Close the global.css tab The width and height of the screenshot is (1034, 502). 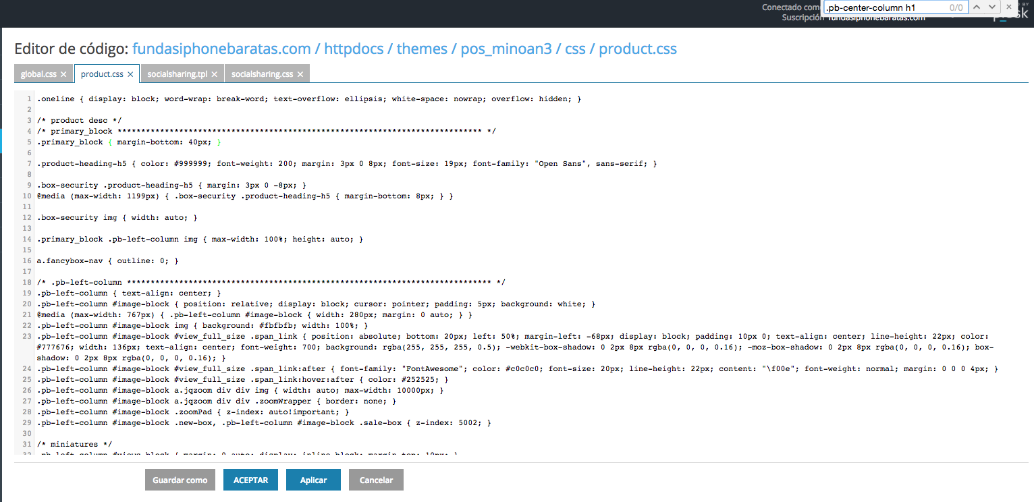pyautogui.click(x=63, y=74)
